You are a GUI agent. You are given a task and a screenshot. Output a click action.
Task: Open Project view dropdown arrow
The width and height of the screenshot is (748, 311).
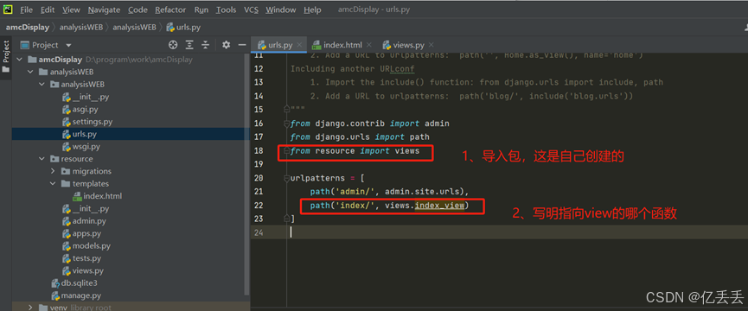pyautogui.click(x=68, y=45)
